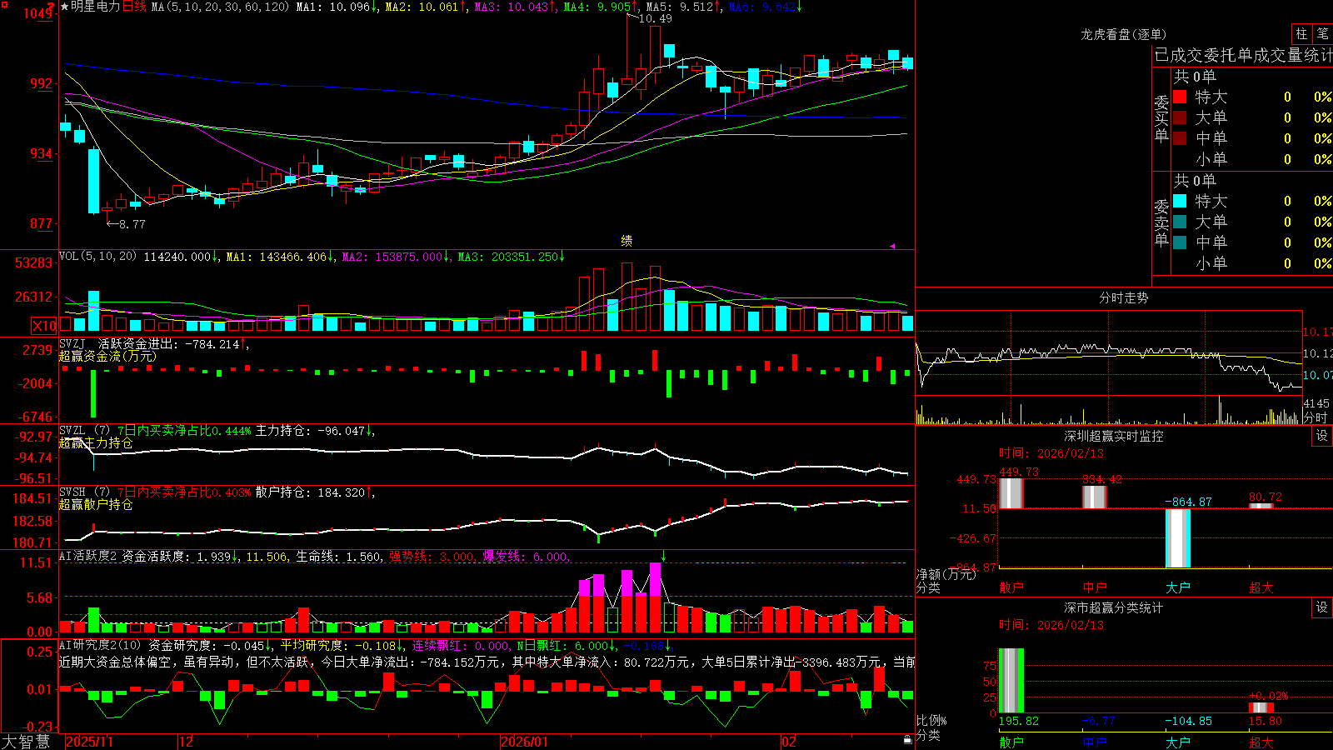Click the 深圳超赢实时监控 title
The height and width of the screenshot is (750, 1333).
pos(1114,436)
